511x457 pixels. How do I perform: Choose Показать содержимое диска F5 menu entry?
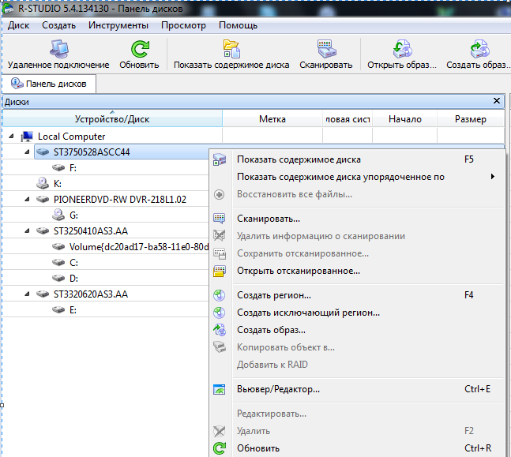[356, 159]
